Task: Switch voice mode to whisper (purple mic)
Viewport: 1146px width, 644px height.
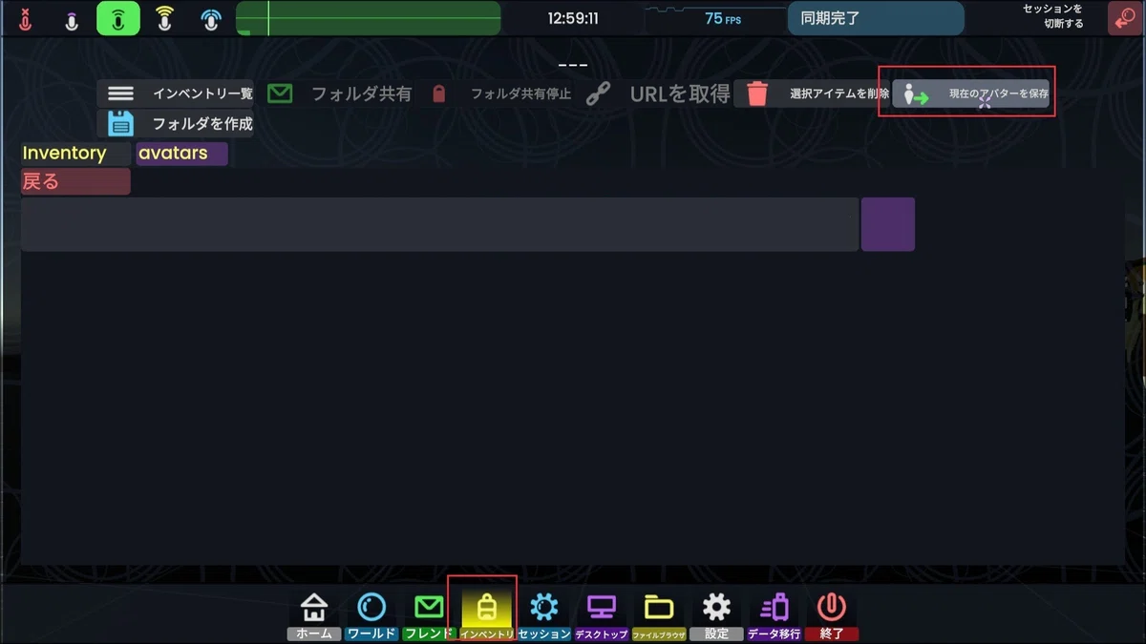Action: [72, 19]
